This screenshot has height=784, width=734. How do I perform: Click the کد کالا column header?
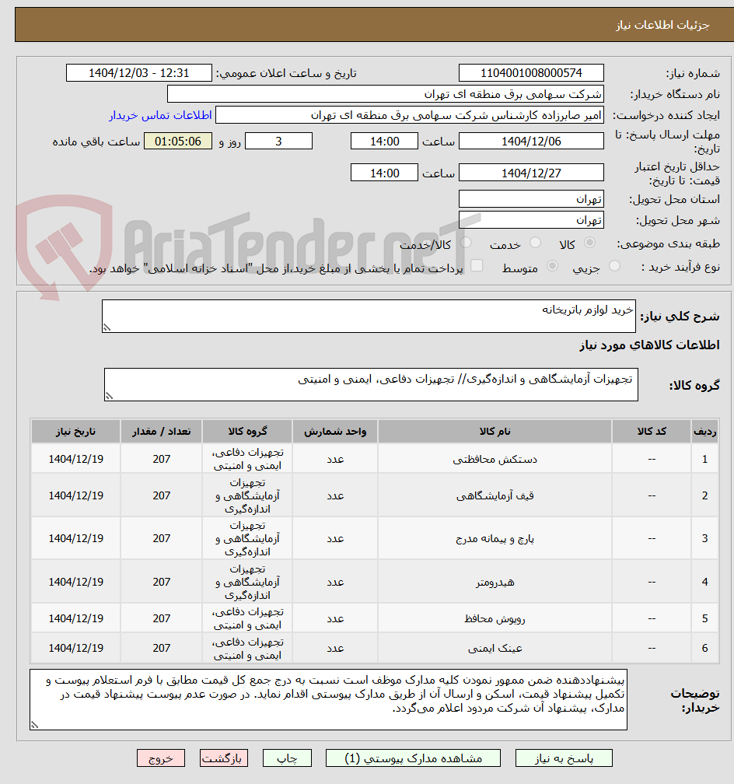[652, 432]
